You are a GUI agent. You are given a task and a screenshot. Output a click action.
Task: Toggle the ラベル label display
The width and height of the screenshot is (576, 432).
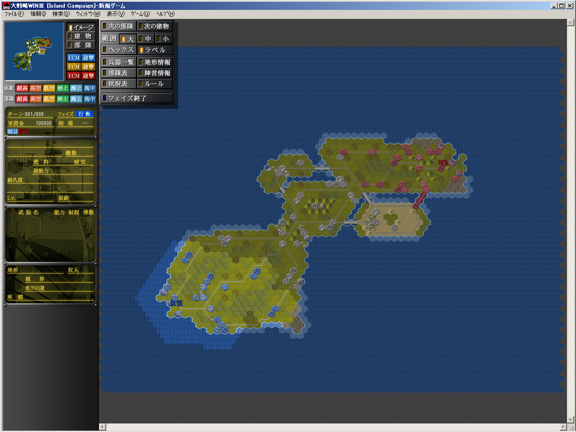155,50
